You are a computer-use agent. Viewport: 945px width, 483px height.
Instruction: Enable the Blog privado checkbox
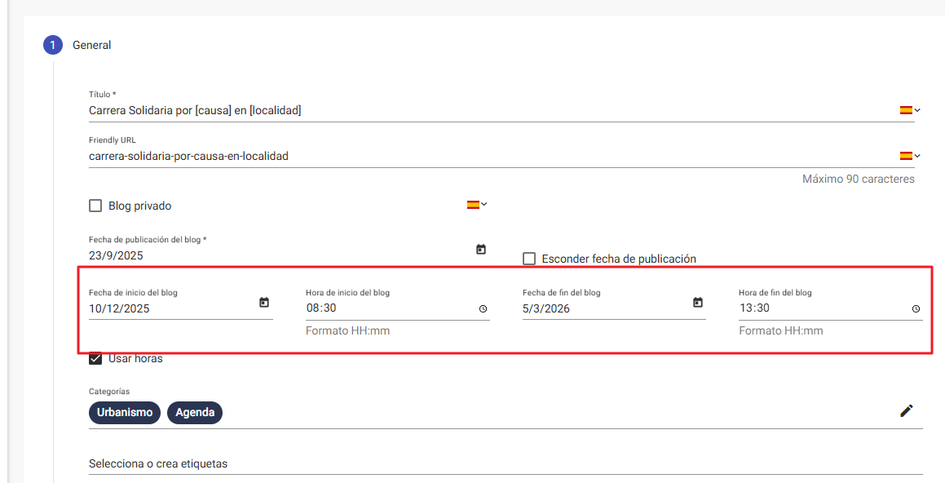(x=95, y=206)
